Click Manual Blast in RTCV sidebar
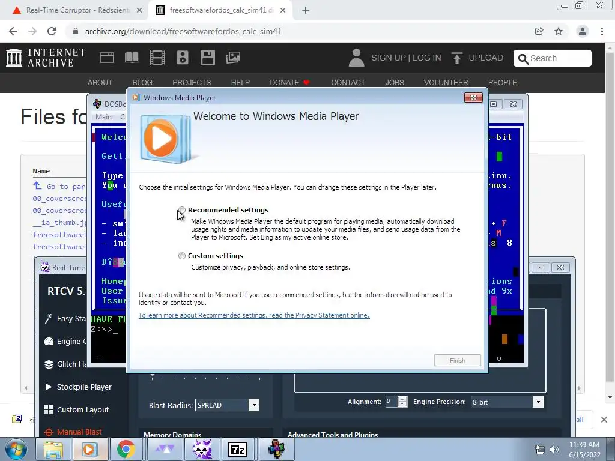Viewport: 615px width, 461px height. tap(73, 432)
